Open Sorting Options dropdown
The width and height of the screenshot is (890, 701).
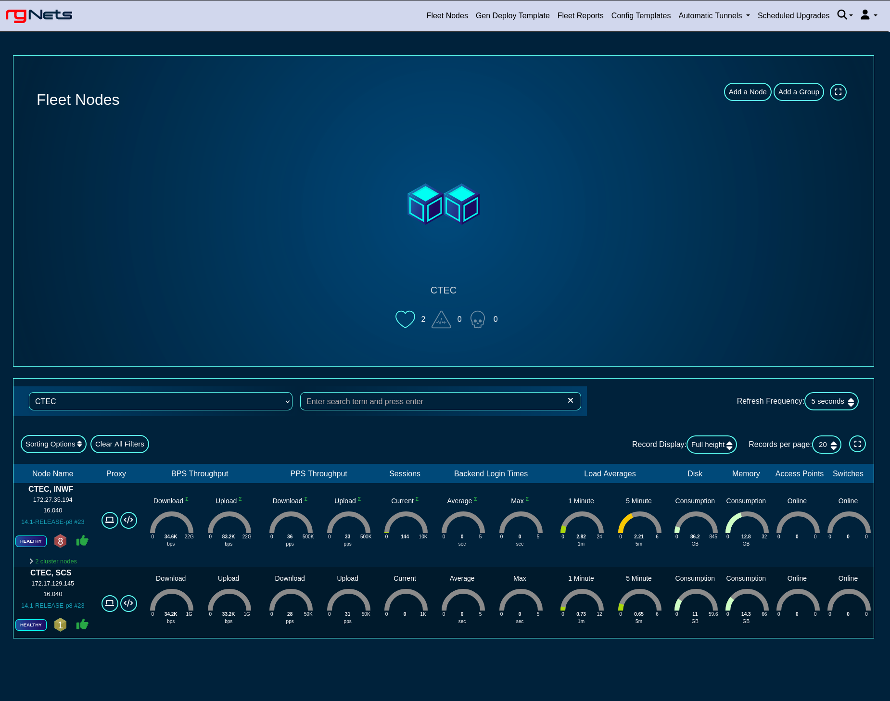(53, 444)
